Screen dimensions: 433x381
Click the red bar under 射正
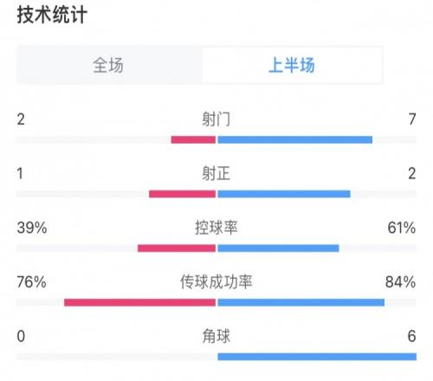click(183, 194)
